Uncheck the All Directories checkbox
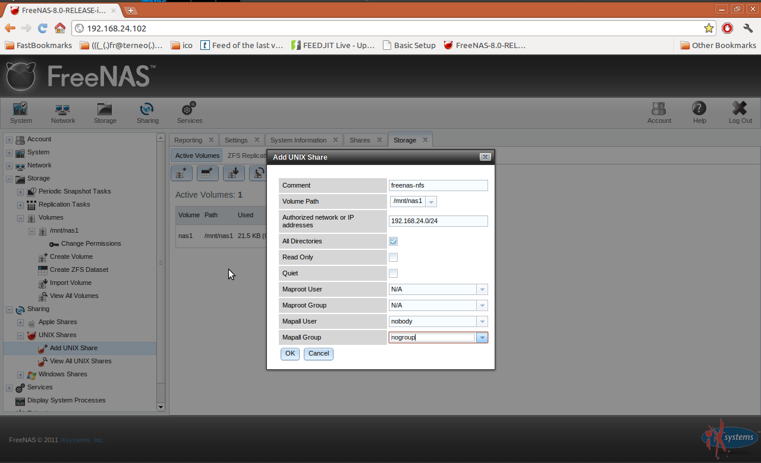The height and width of the screenshot is (463, 761). pyautogui.click(x=393, y=241)
